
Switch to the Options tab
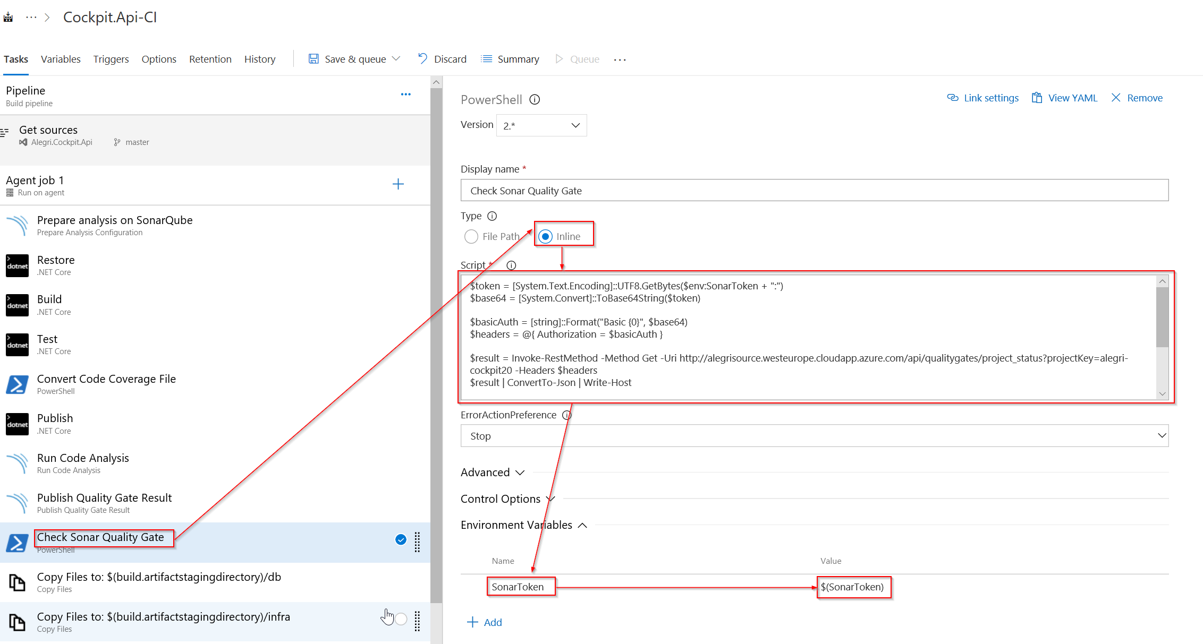(159, 59)
